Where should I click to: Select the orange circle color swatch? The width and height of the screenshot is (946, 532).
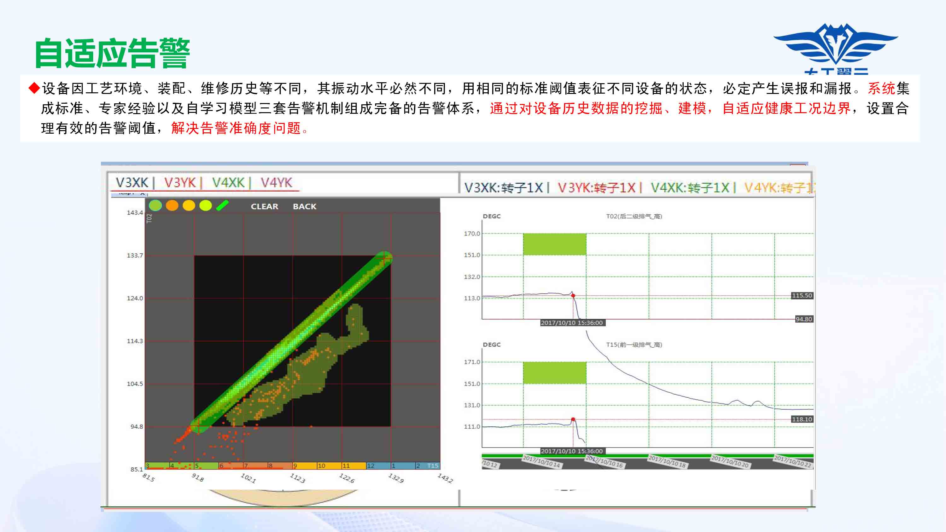172,205
